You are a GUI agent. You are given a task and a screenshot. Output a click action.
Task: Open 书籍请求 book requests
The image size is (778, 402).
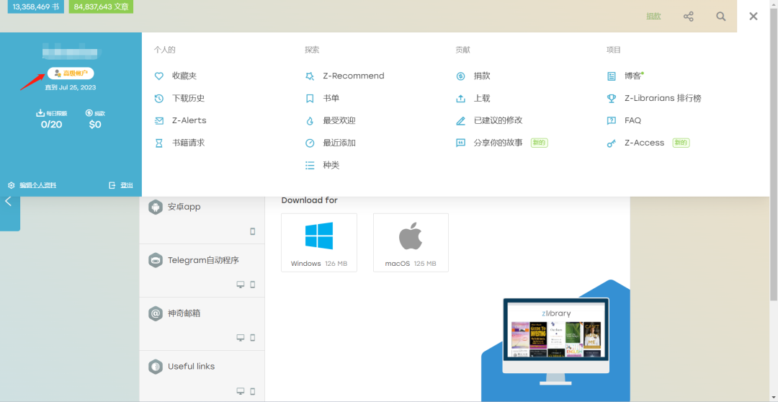click(189, 143)
